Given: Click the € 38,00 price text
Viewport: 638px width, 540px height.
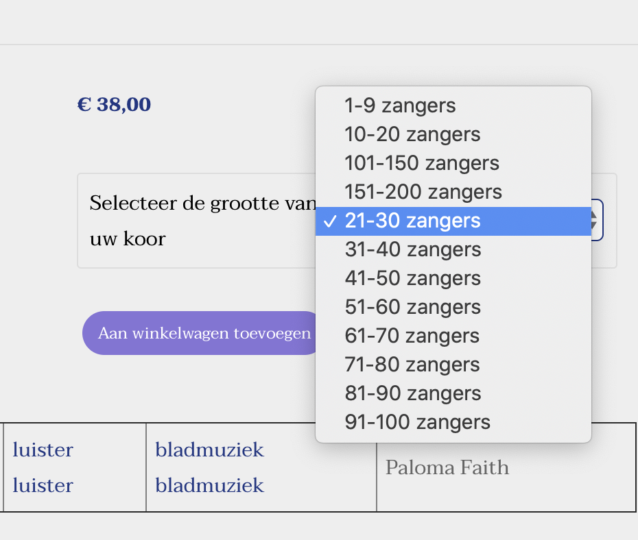Looking at the screenshot, I should pos(114,105).
